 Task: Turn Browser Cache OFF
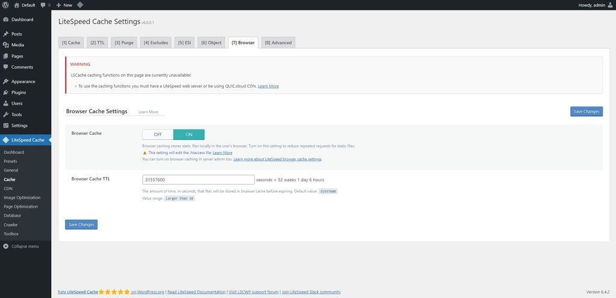[158, 134]
